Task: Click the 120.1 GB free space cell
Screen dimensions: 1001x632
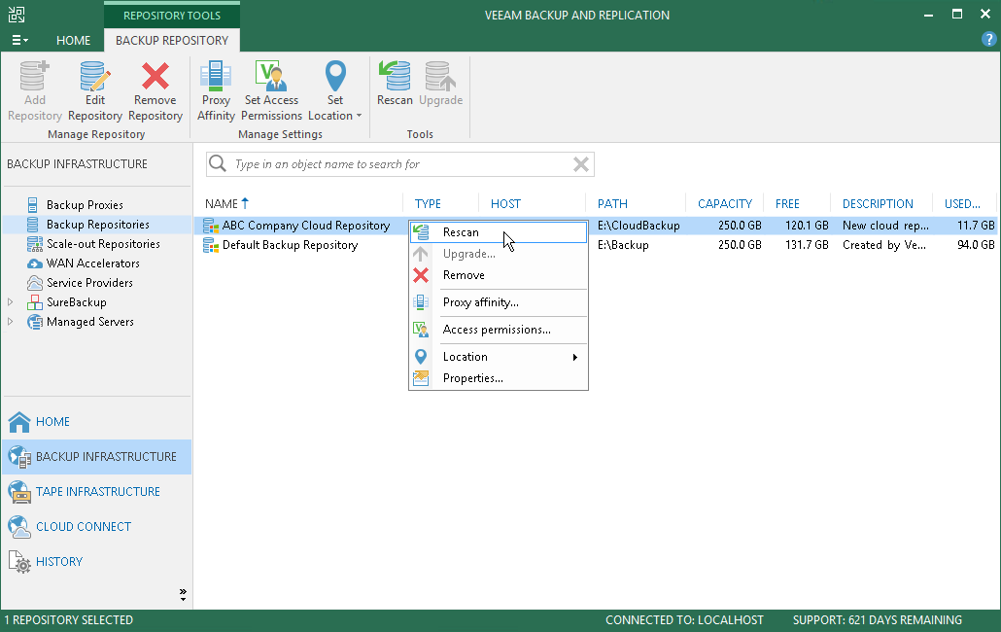Action: pos(807,226)
